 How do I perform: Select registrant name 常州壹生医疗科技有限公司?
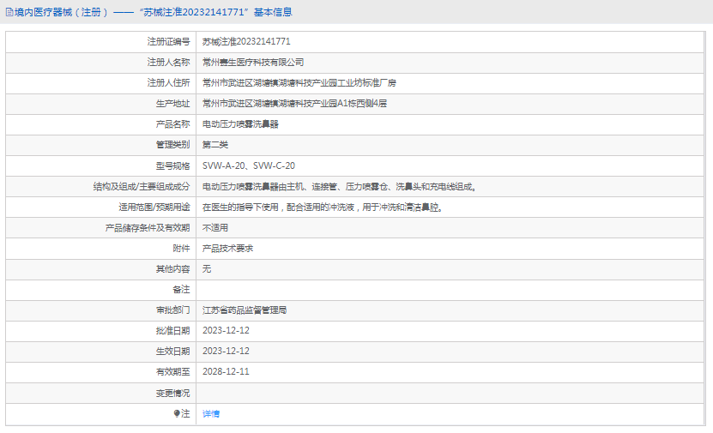pyautogui.click(x=253, y=63)
